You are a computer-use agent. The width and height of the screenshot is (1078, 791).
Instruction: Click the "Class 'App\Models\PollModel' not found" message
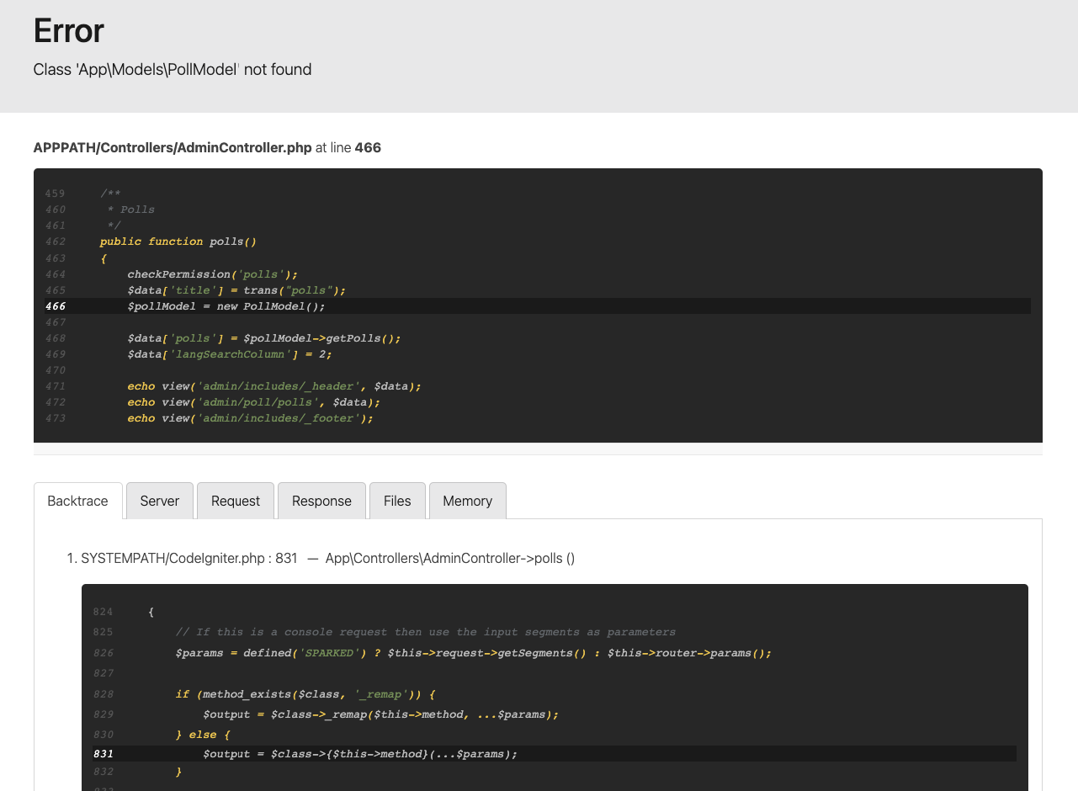[173, 70]
